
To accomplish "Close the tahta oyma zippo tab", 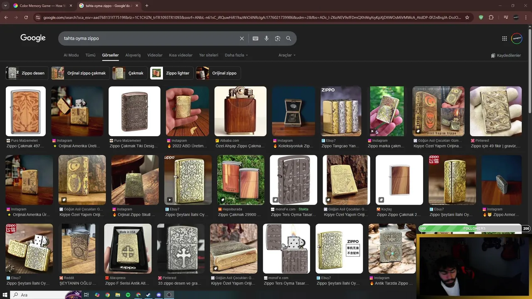I will pyautogui.click(x=136, y=5).
